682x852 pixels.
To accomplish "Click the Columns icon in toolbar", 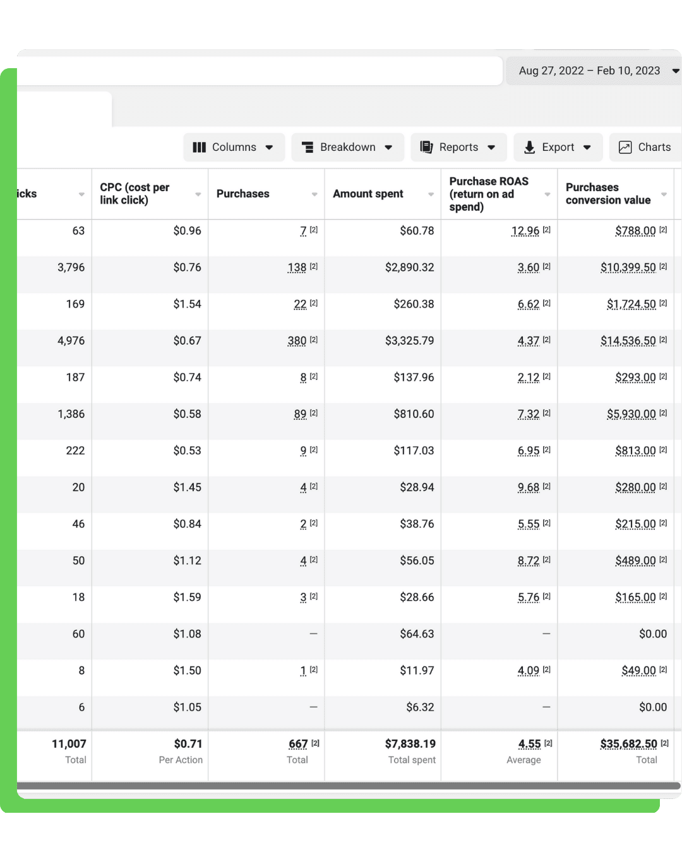I will pyautogui.click(x=200, y=147).
